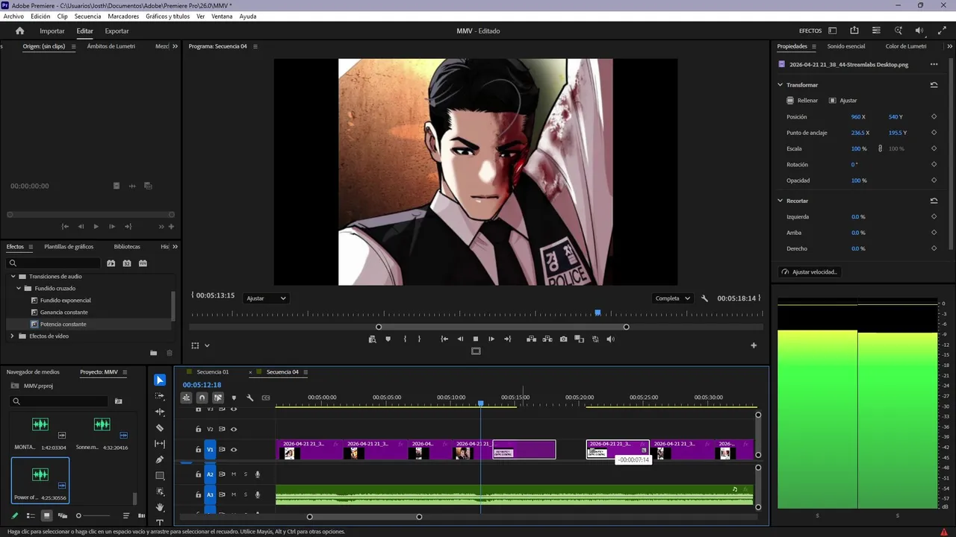Select the Ripple Edit tool
The image size is (956, 537).
point(160,412)
